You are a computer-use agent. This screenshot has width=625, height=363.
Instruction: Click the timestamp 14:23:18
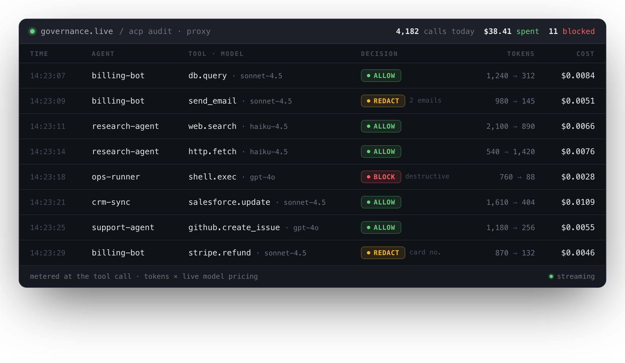(48, 177)
